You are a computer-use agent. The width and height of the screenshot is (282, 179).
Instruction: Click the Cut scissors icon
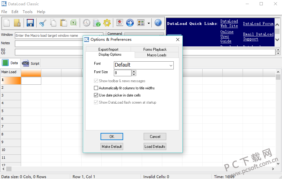point(43,23)
